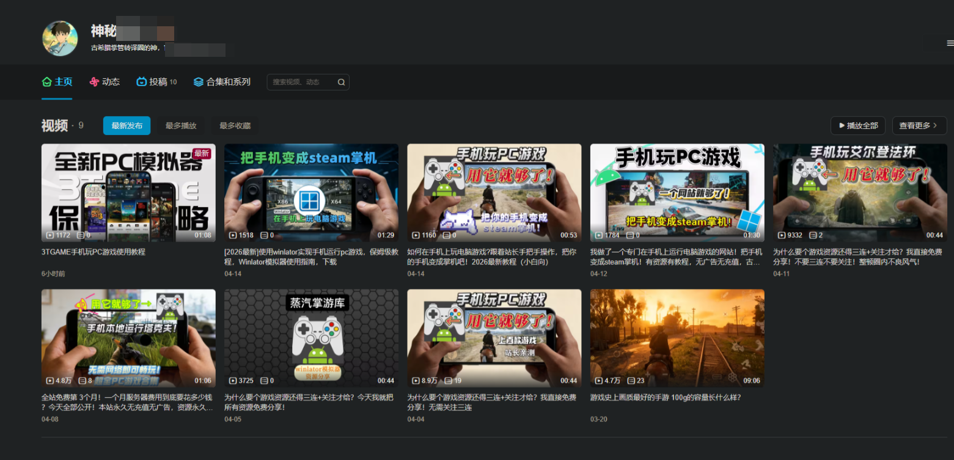Expand 查看更多 to see all videos
This screenshot has width=954, height=460.
point(919,126)
